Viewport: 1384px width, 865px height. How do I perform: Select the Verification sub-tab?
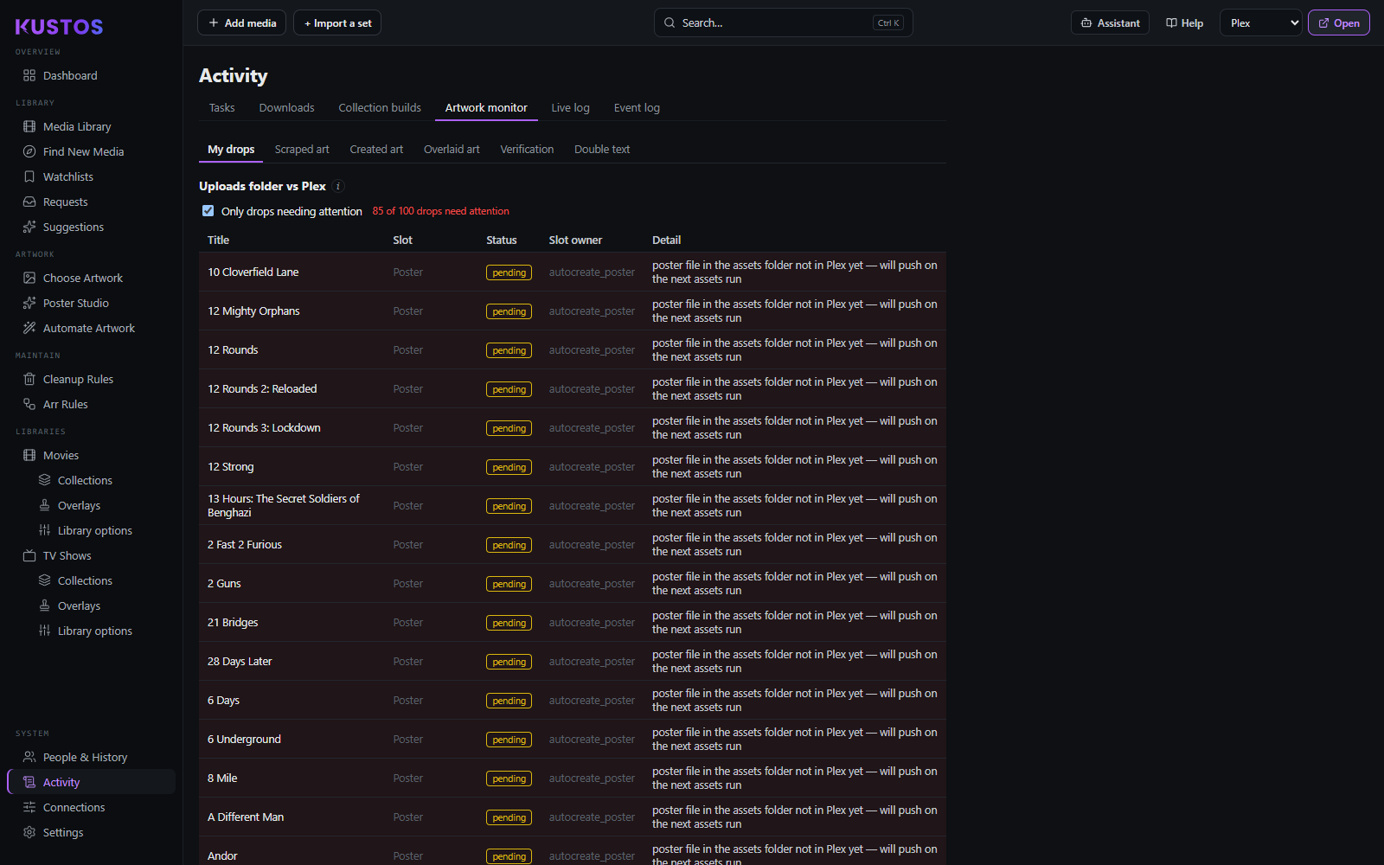527,150
